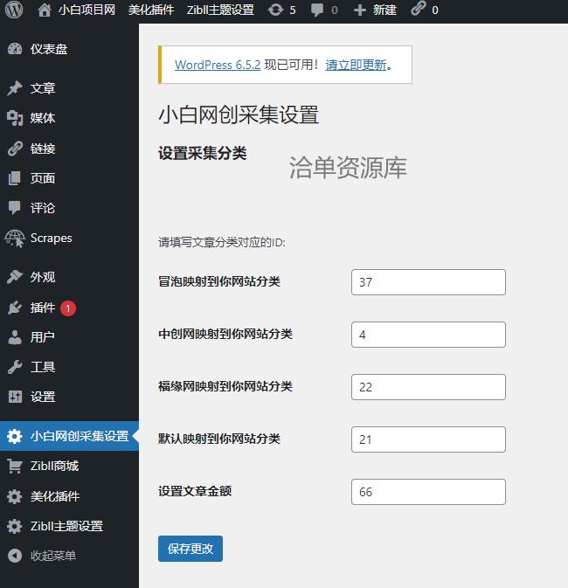Click the 美化插件 gear icon in the sidebar
The height and width of the screenshot is (588, 568).
pos(15,496)
